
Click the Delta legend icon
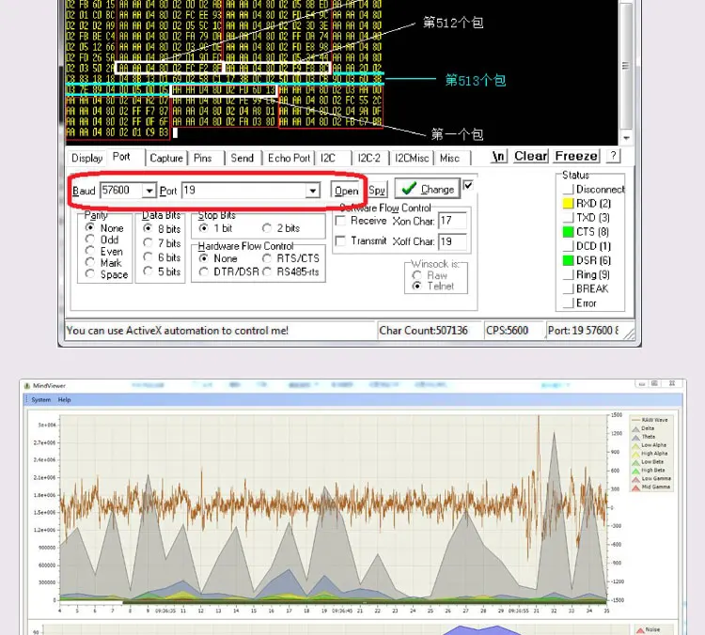pos(635,428)
